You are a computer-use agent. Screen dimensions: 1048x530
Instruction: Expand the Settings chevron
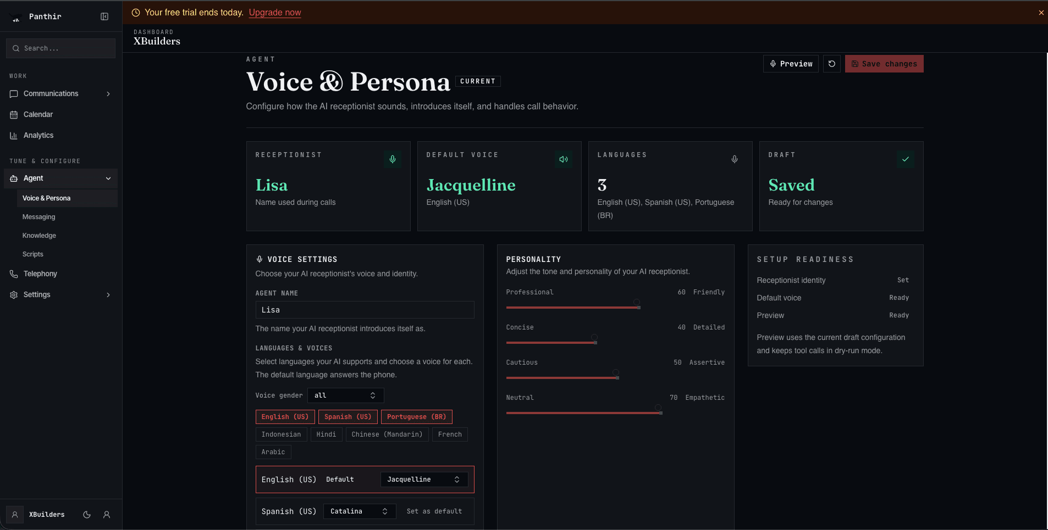point(108,295)
